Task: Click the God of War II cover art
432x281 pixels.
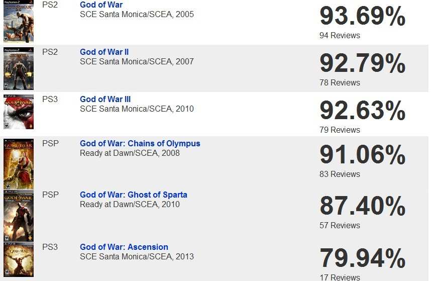Action: coord(19,69)
